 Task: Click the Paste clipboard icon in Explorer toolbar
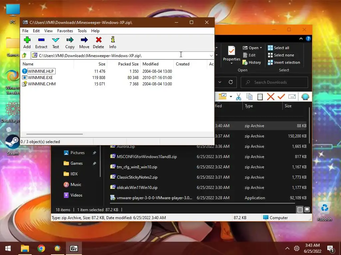(x=260, y=97)
